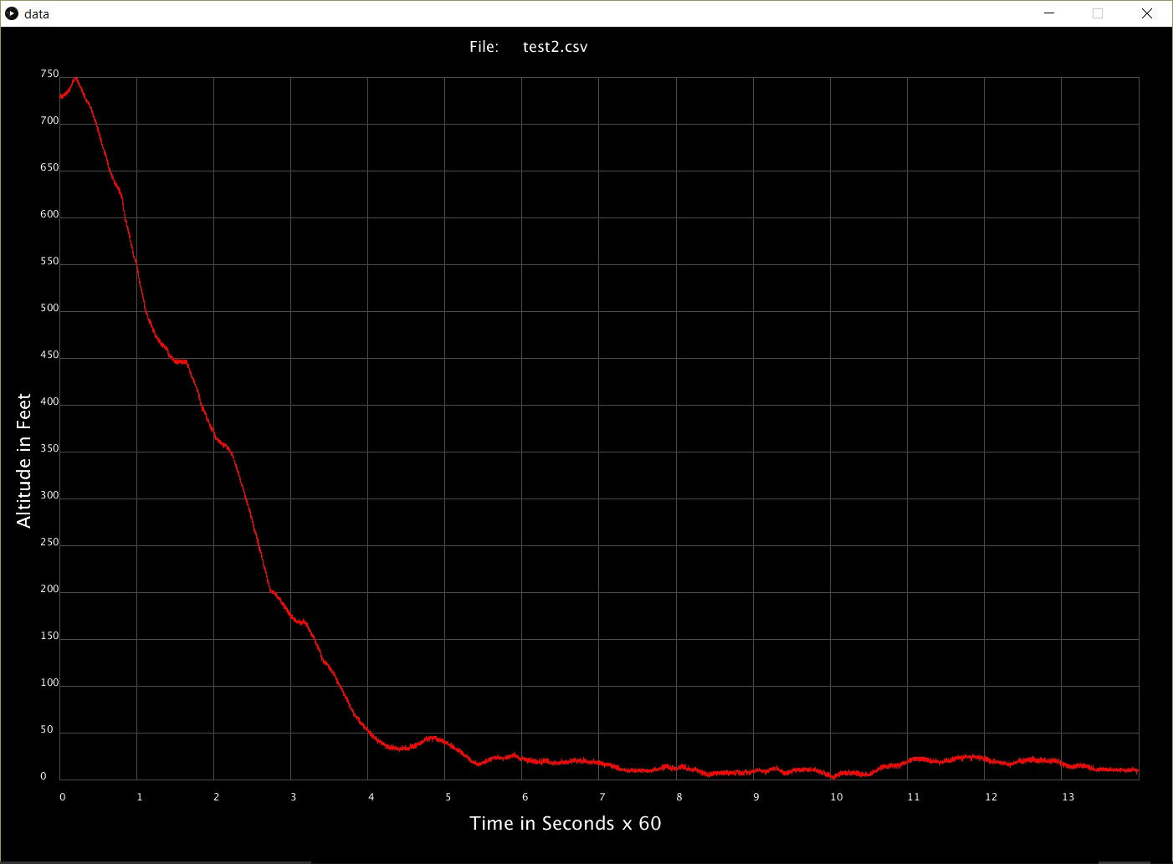Click the red curve's small bump before time 5
The width and height of the screenshot is (1173, 864).
[x=432, y=738]
